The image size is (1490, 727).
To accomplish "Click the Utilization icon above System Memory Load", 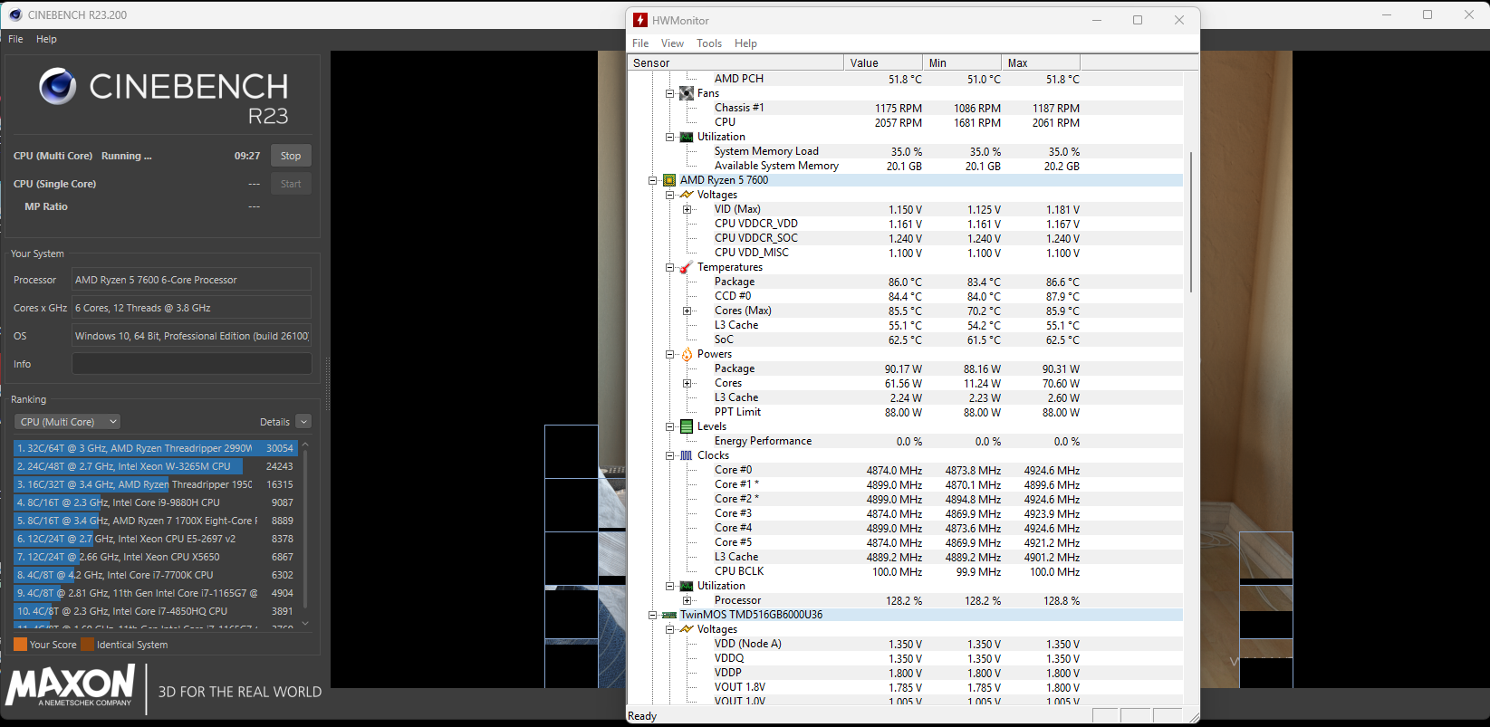I will point(687,137).
